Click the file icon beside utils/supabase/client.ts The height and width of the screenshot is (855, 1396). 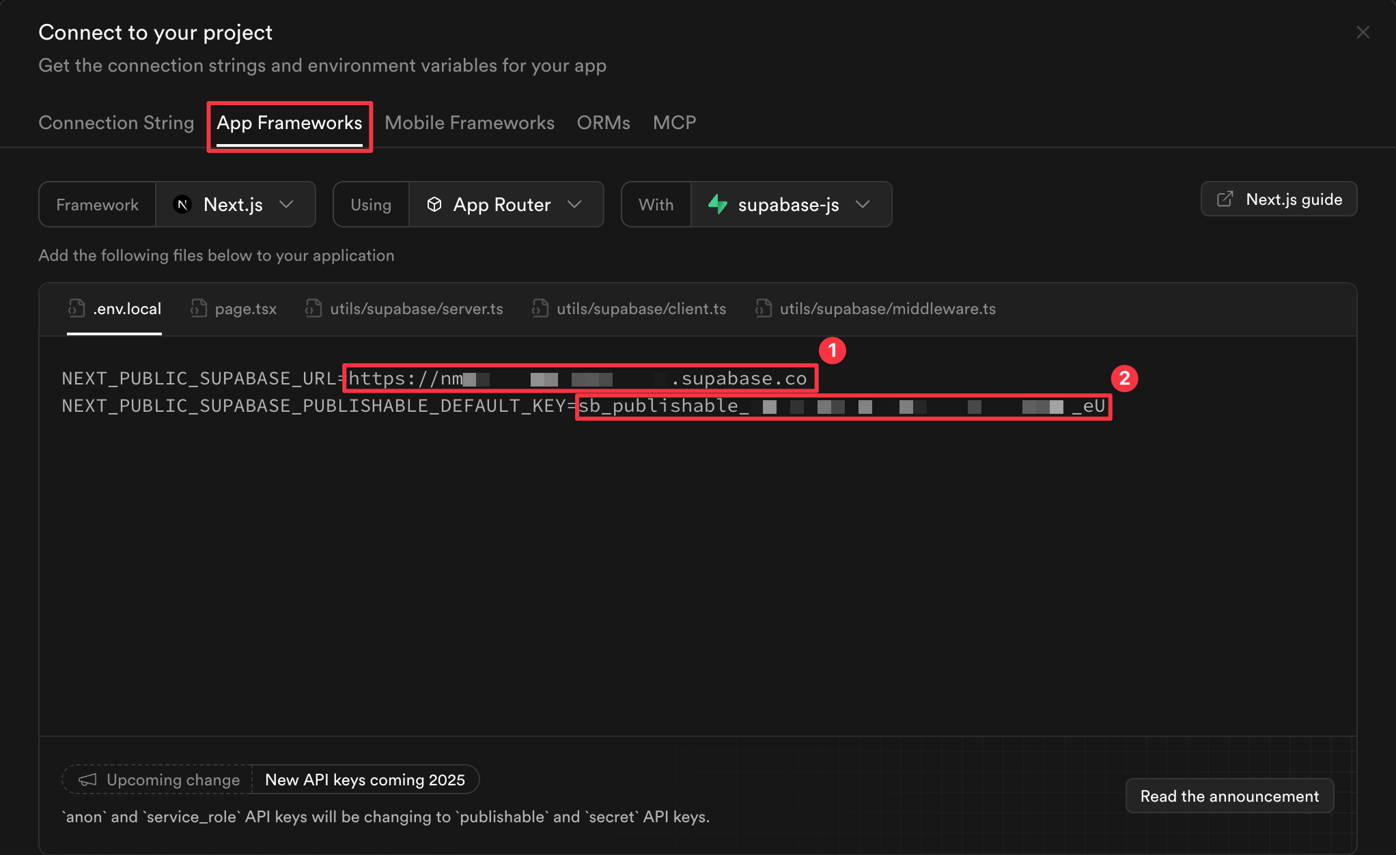coord(539,309)
